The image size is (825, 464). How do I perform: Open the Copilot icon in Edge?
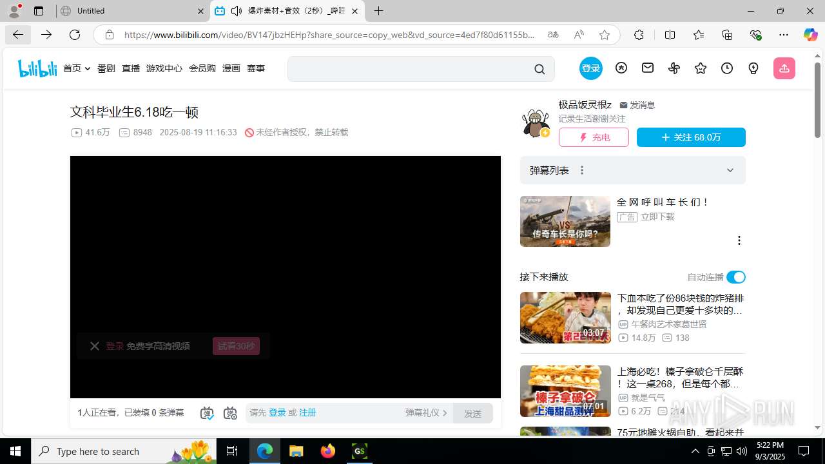[x=810, y=35]
